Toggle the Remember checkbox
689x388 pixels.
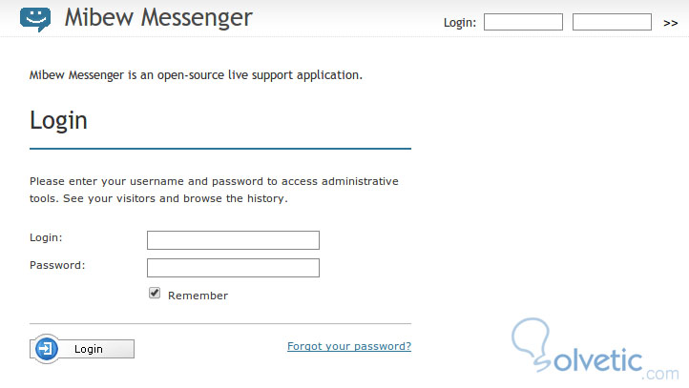point(155,294)
